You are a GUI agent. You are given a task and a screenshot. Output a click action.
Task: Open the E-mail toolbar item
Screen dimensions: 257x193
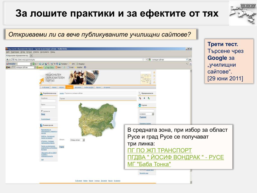(71, 67)
